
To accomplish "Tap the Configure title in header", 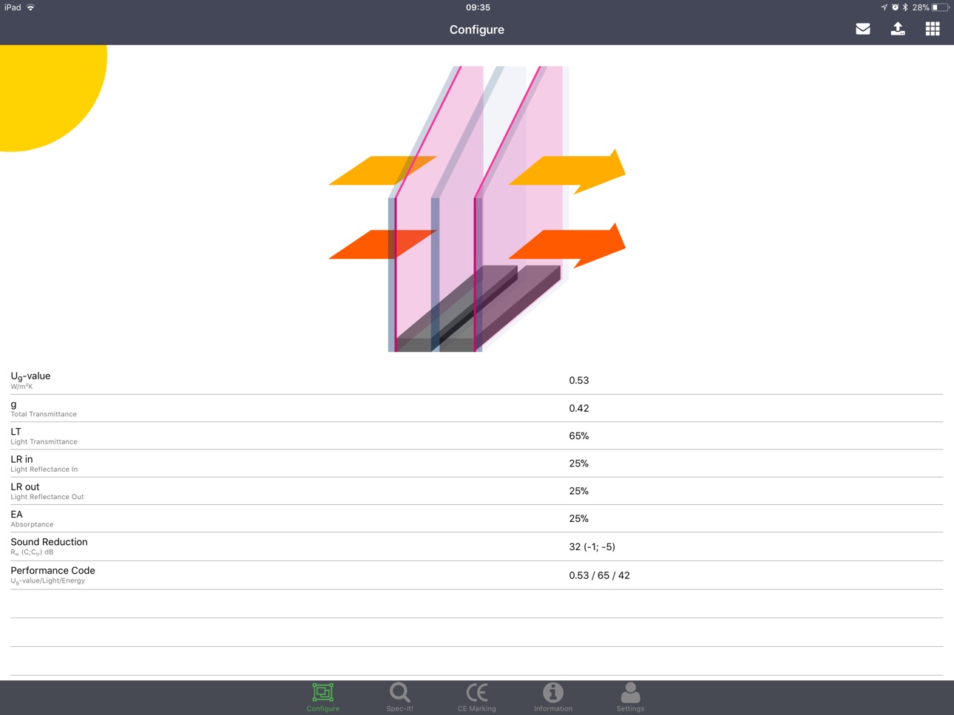I will 477,30.
